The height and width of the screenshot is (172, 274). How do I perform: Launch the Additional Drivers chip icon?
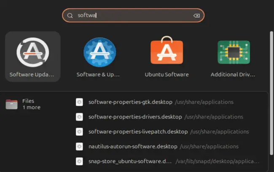234,52
